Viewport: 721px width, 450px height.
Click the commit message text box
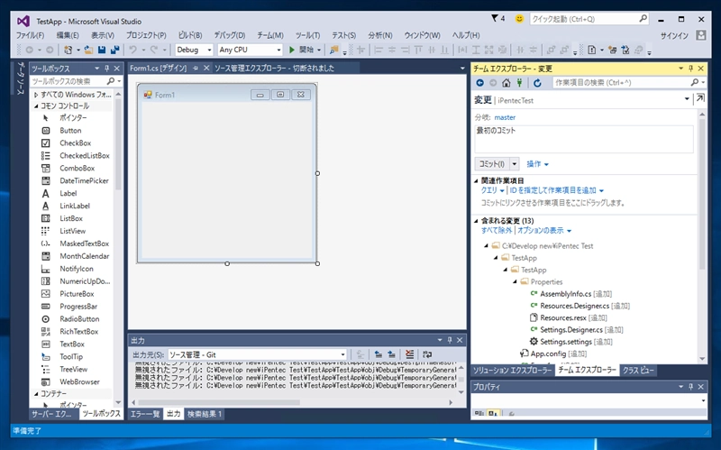(x=584, y=139)
